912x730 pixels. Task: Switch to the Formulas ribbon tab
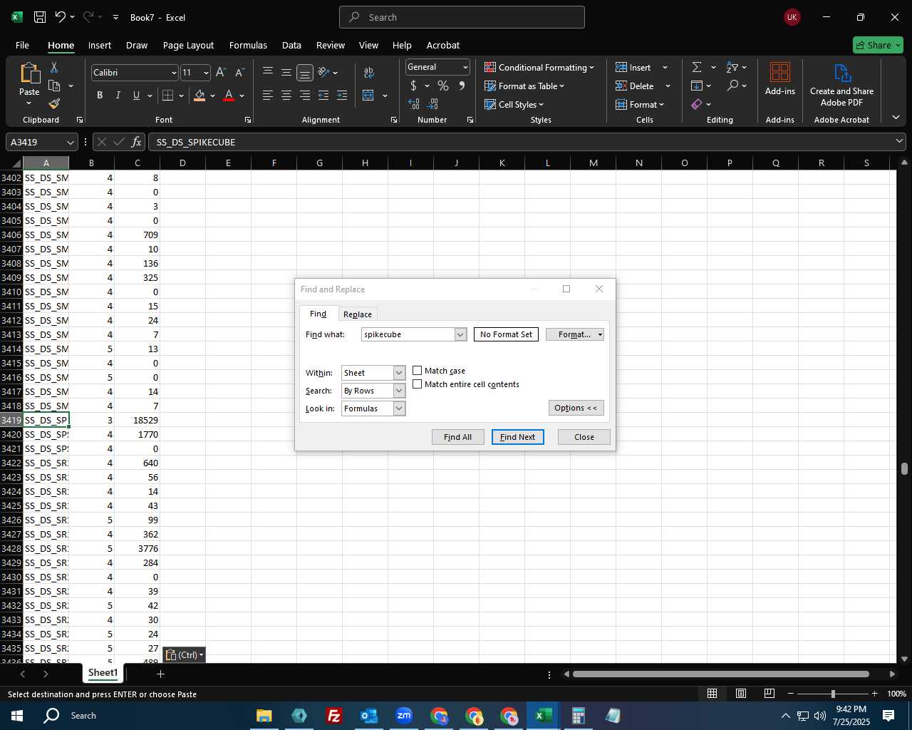pyautogui.click(x=248, y=45)
